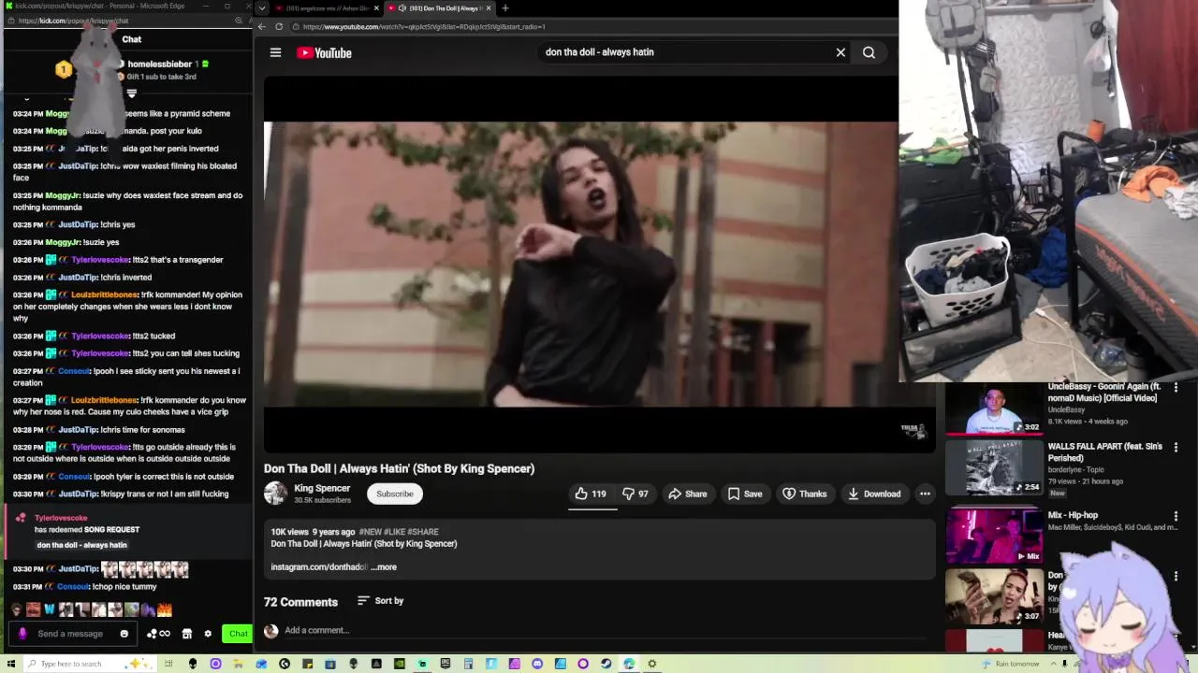
Task: Click Tylerlovescoke username in song request
Action: pos(61,518)
